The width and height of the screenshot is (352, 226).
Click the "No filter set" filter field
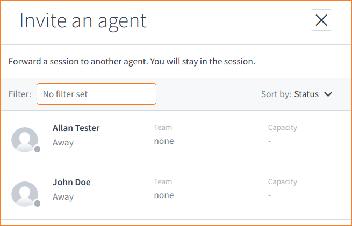96,94
